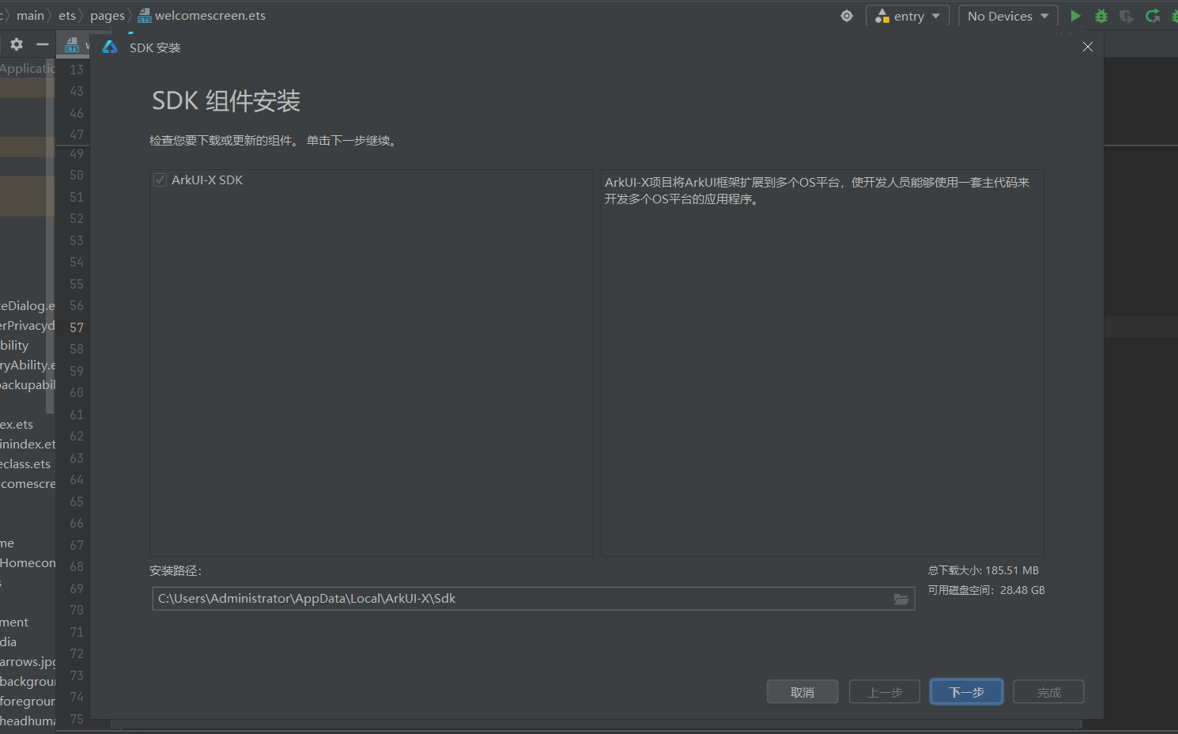Click the SDK dialog logo icon
Image resolution: width=1178 pixels, height=734 pixels.
[x=110, y=47]
